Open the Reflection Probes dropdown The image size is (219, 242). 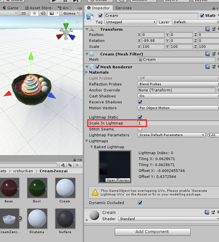(x=178, y=84)
